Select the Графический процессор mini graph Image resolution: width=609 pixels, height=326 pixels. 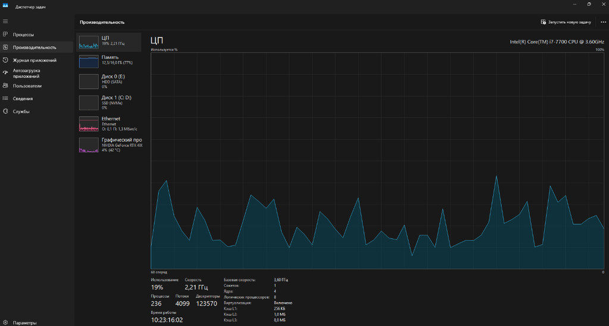tap(89, 145)
